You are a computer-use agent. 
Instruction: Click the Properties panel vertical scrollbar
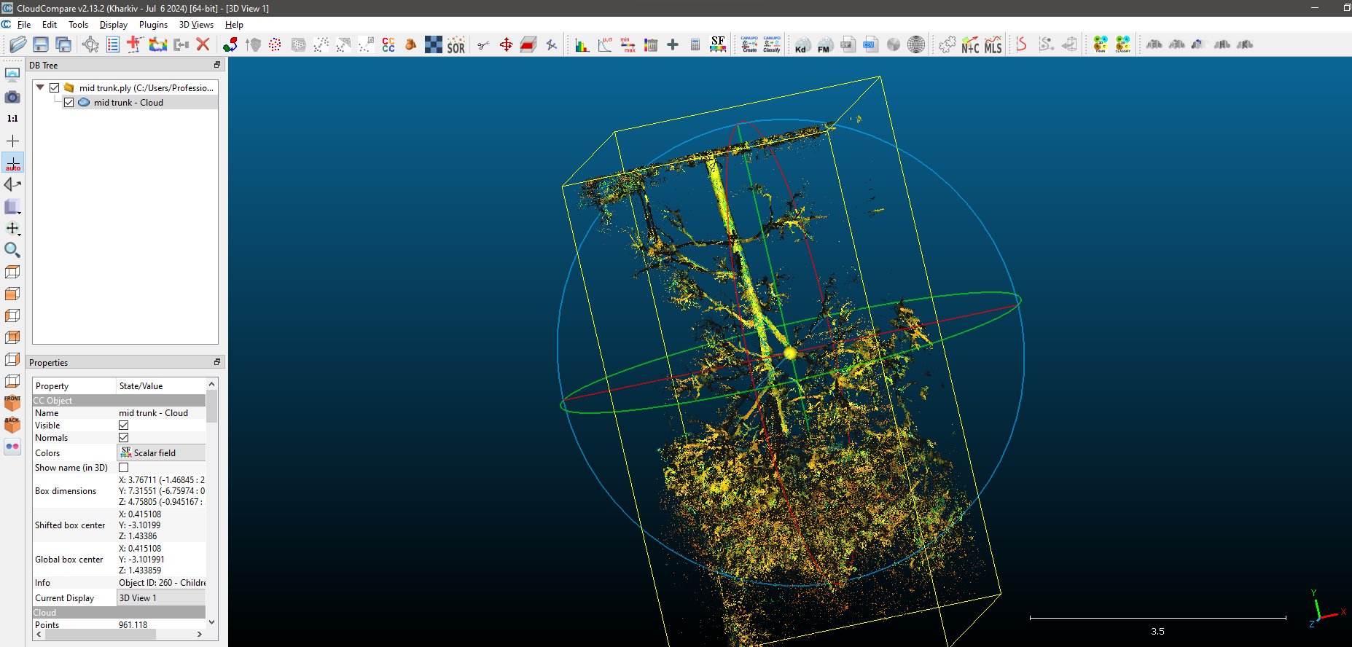(211, 408)
